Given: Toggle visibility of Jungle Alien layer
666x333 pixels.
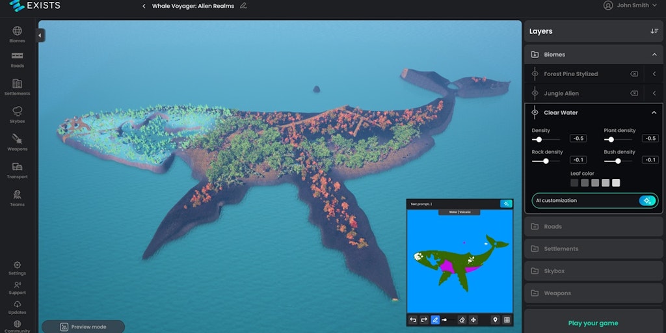Looking at the screenshot, I should point(535,94).
